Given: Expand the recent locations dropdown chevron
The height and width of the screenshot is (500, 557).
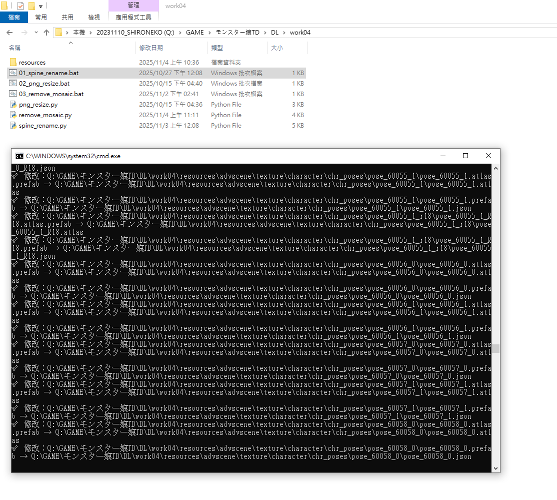Looking at the screenshot, I should [x=35, y=33].
